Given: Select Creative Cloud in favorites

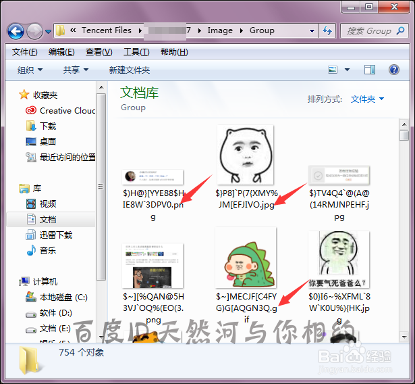Looking at the screenshot, I should point(67,111).
